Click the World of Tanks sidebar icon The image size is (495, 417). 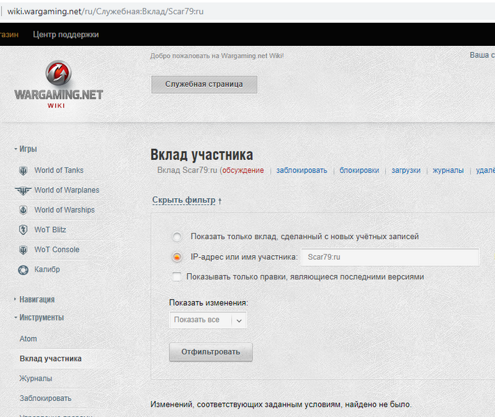click(22, 170)
